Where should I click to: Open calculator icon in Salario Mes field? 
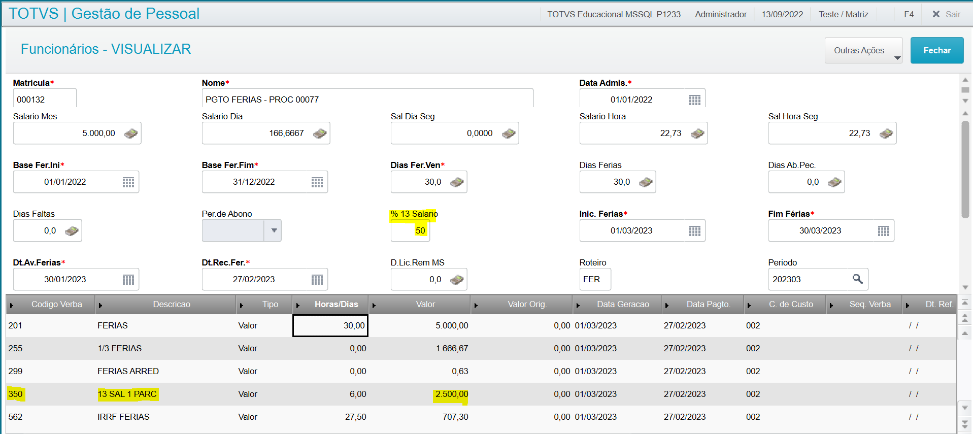pyautogui.click(x=131, y=133)
